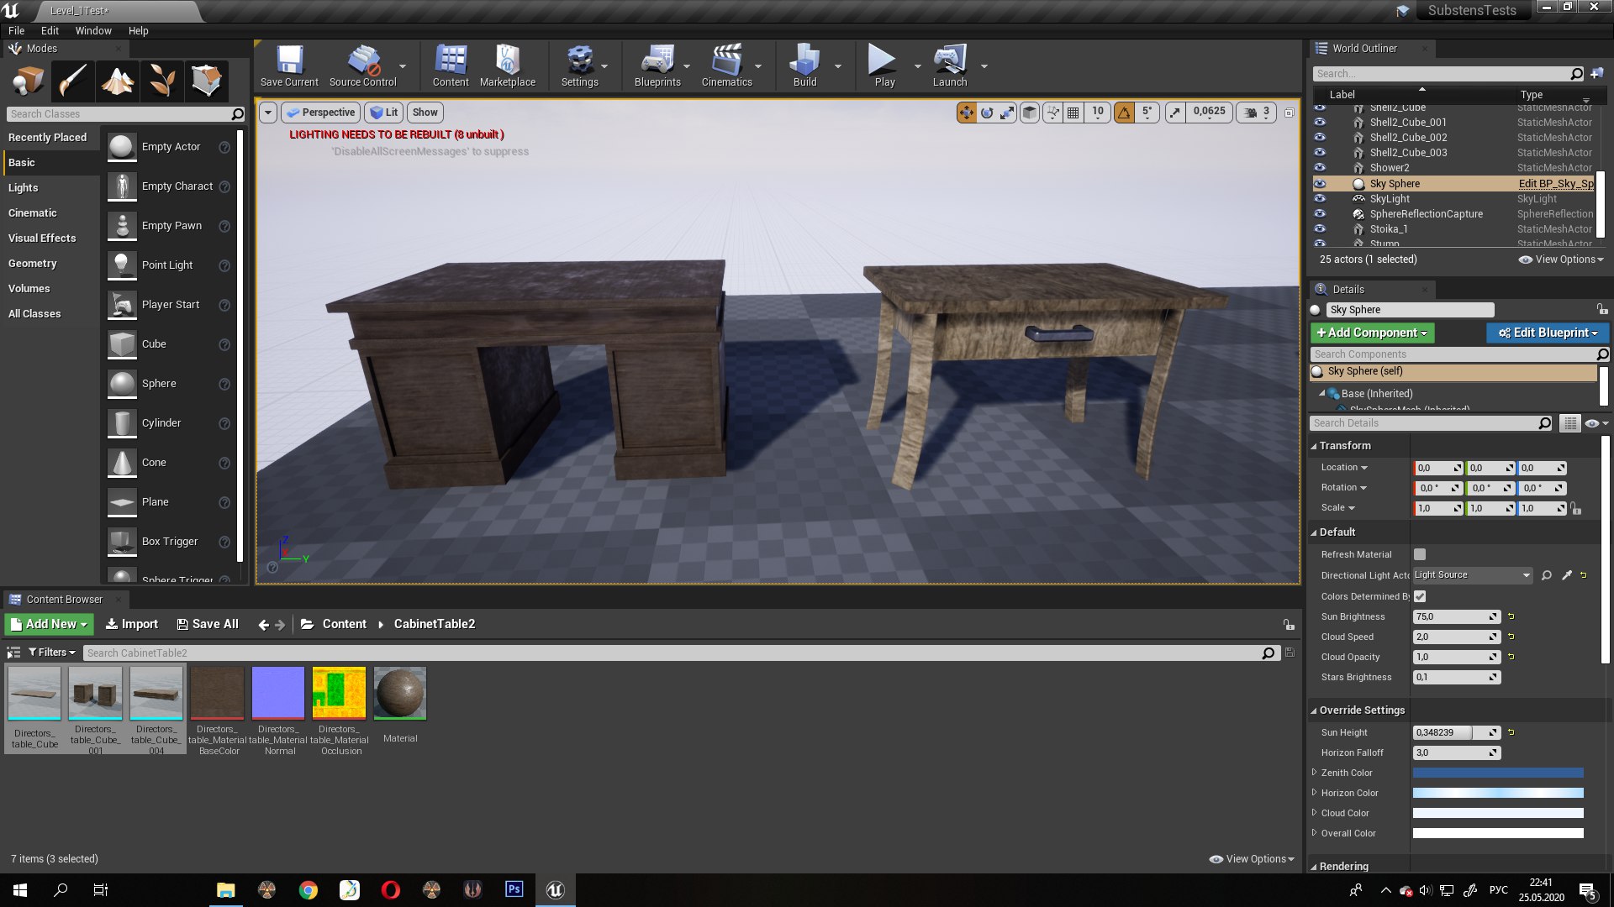Screen dimensions: 1614x907
Task: Expand Zenith Color property
Action: (1315, 773)
